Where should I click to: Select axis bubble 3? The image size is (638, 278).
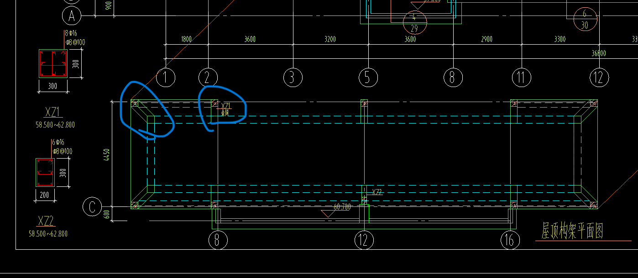pos(293,77)
